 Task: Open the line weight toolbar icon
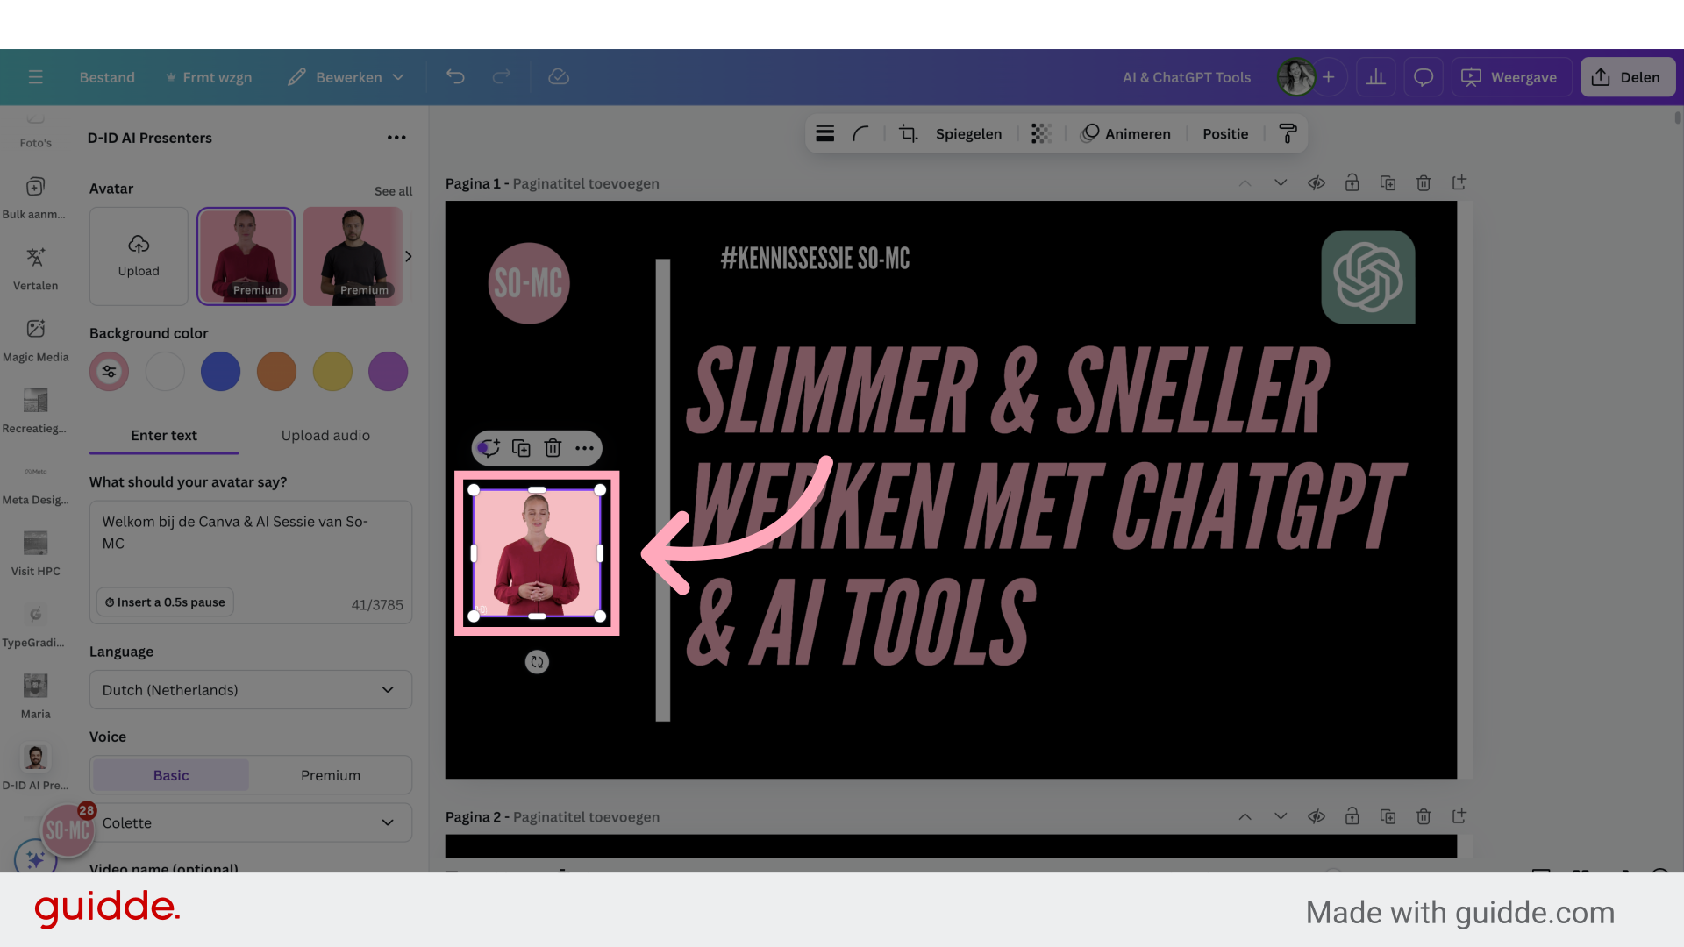tap(824, 133)
